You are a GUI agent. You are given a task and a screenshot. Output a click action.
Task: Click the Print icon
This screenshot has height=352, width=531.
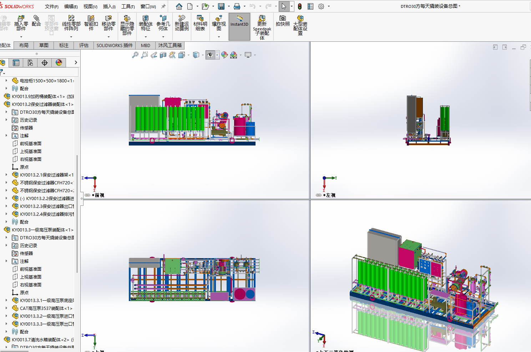237,6
